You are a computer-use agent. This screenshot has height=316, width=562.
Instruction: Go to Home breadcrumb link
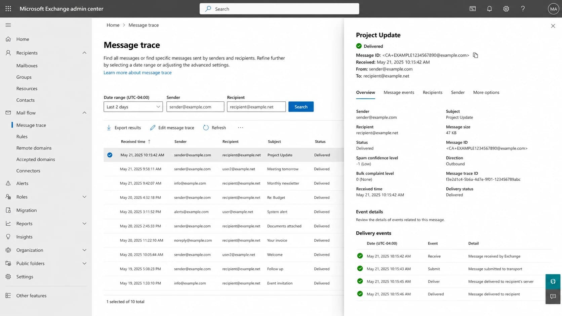113,25
